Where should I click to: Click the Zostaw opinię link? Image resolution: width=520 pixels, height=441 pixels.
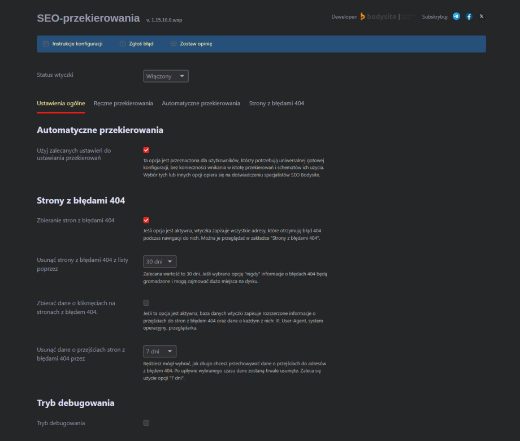[x=196, y=44]
